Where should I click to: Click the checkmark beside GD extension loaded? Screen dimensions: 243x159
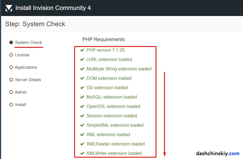82,88
